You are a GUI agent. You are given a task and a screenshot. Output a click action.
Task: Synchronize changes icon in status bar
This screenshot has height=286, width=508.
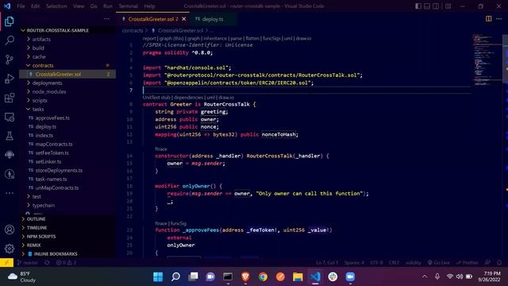point(47,263)
